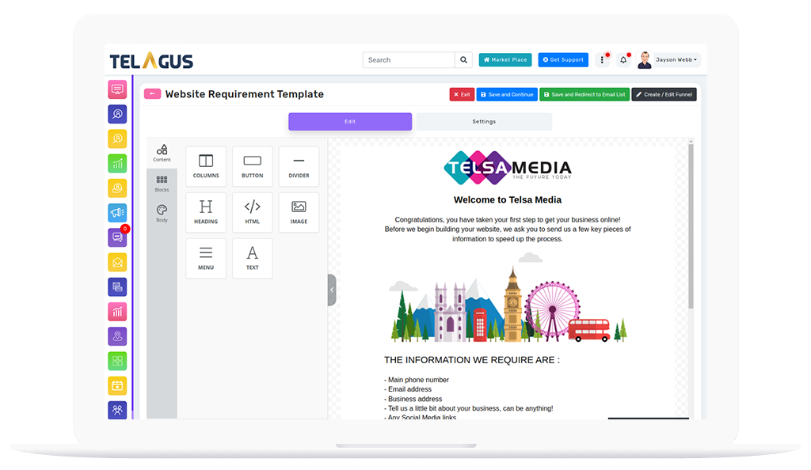The height and width of the screenshot is (470, 811).
Task: Select the megaphone campaigns icon in the sidebar
Action: pos(117,213)
